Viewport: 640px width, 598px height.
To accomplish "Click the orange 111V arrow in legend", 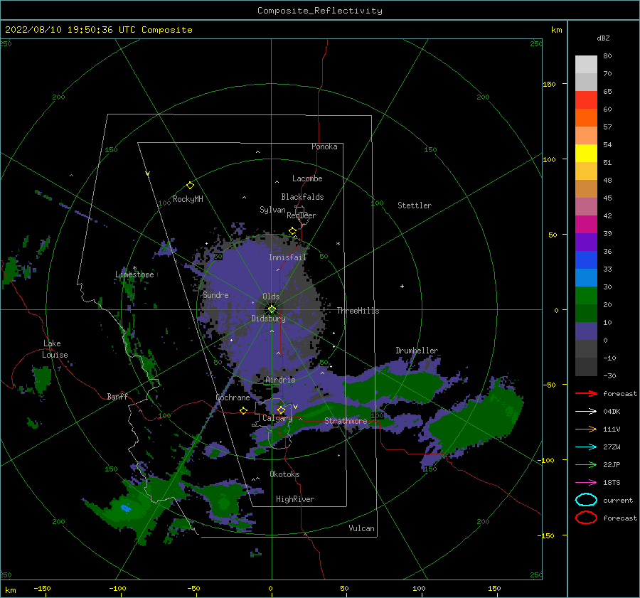I will 586,429.
